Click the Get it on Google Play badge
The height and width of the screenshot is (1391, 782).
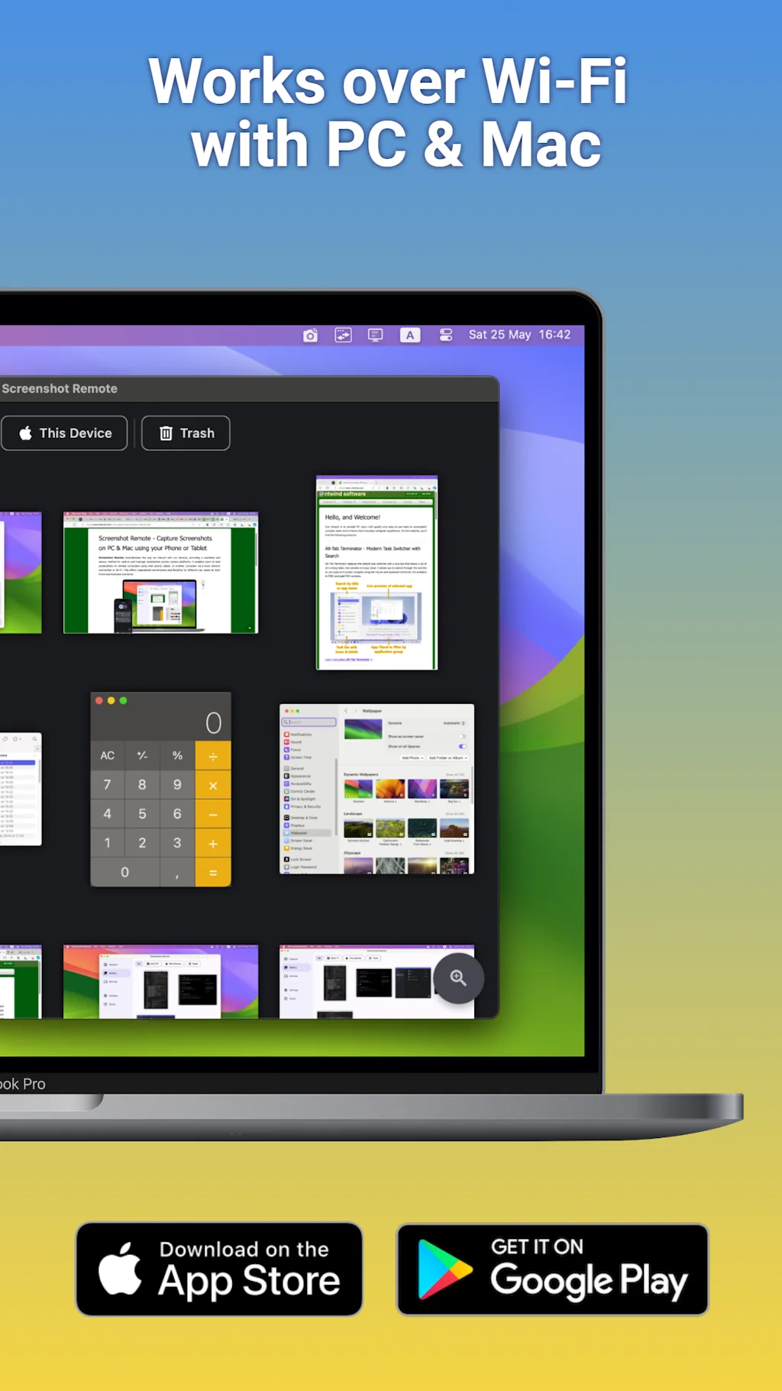tap(552, 1269)
